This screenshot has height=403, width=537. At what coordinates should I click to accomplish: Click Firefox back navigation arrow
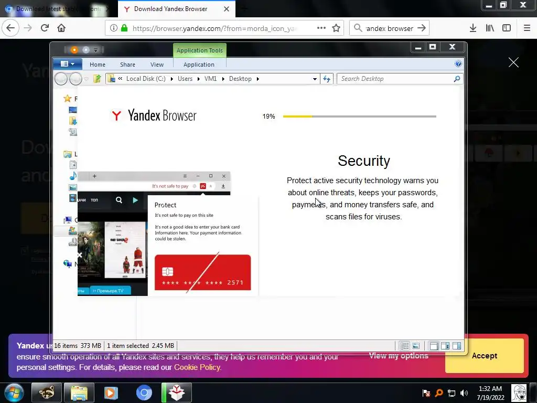[x=10, y=28]
